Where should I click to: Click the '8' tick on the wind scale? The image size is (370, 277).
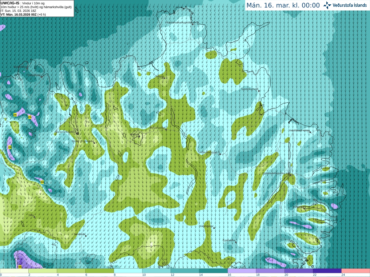pyautogui.click(x=115, y=275)
